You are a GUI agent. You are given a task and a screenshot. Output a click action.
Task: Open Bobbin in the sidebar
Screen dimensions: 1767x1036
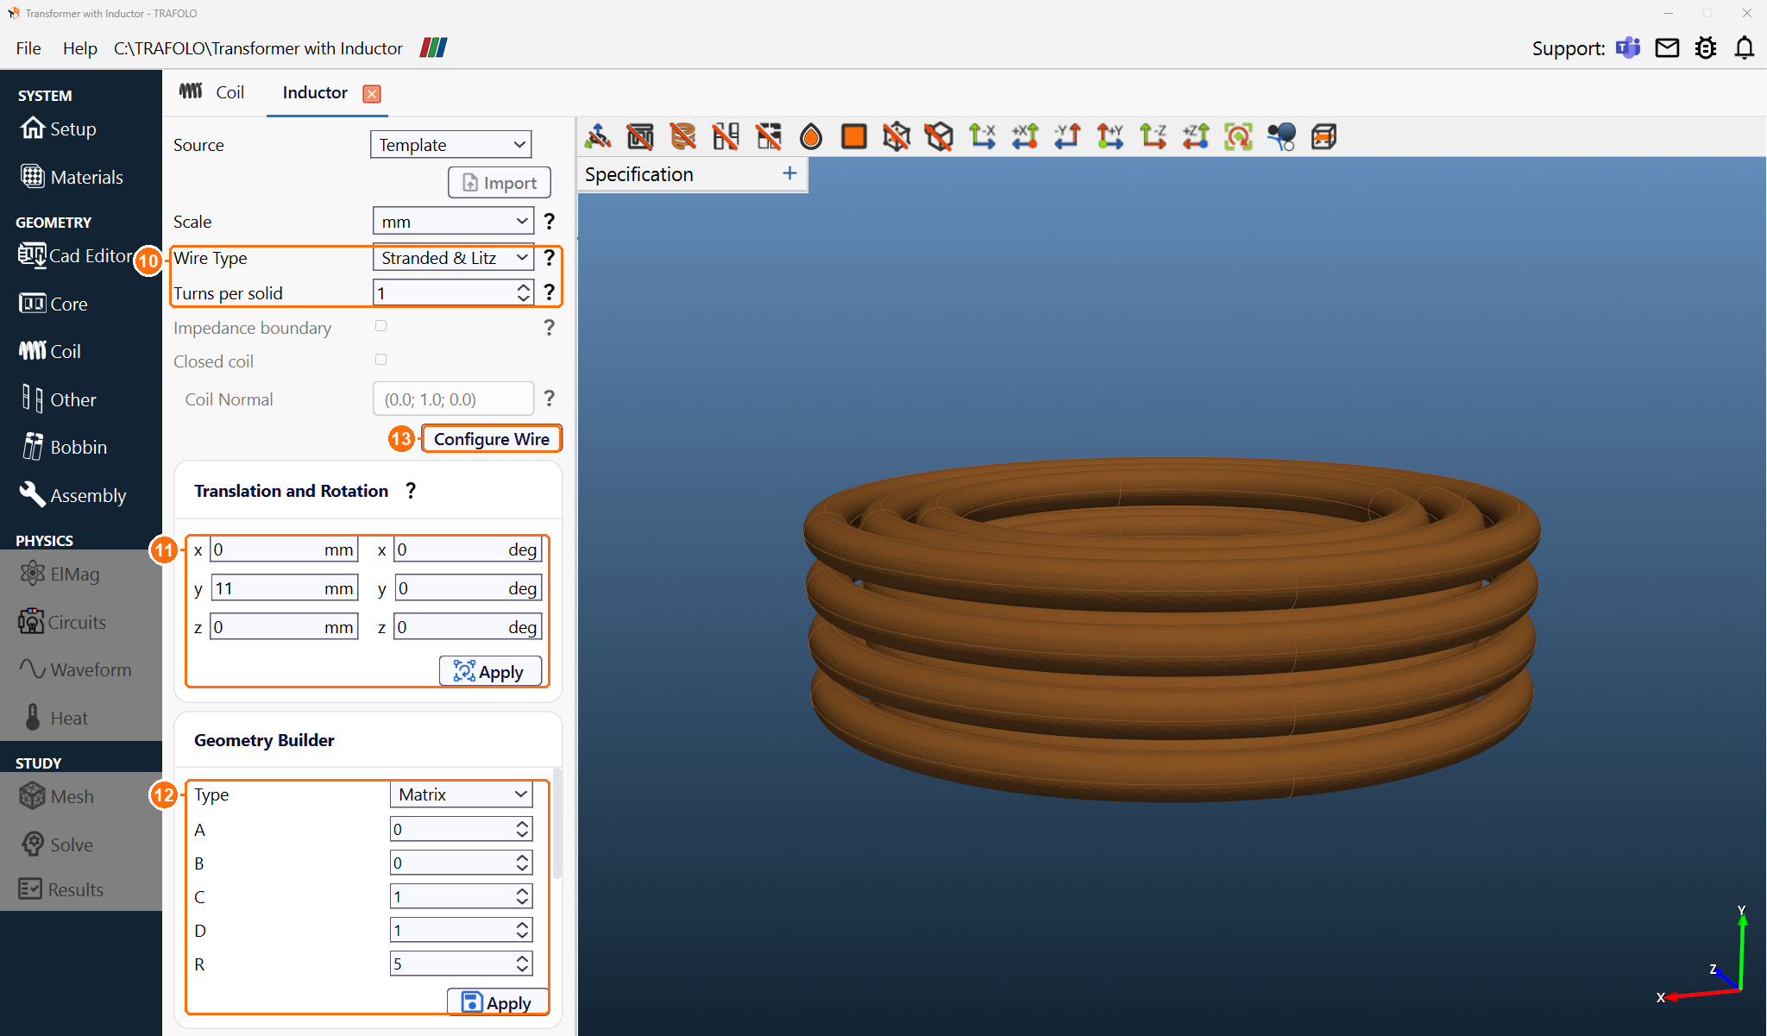(x=64, y=447)
